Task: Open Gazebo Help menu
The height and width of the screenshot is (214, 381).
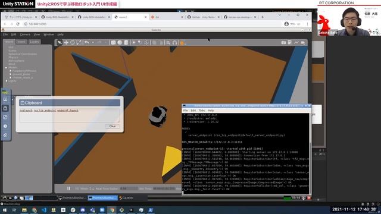Action: pos(60,34)
